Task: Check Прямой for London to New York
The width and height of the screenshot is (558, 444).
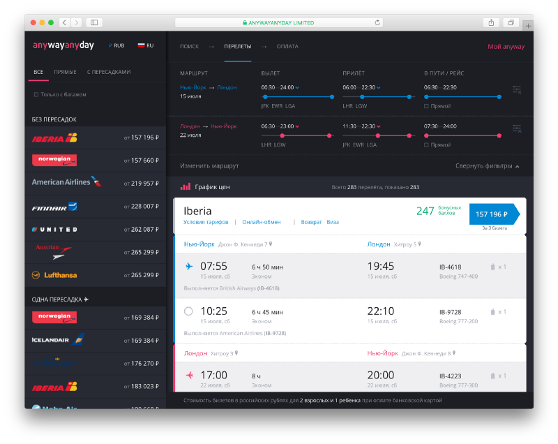Action: (426, 145)
